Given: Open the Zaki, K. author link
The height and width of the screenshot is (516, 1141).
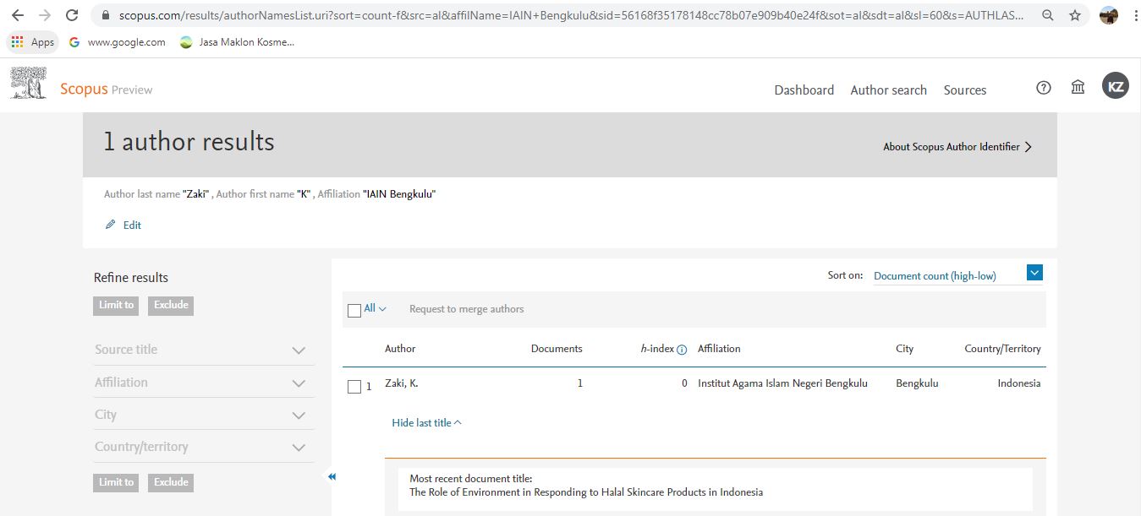Looking at the screenshot, I should 401,383.
